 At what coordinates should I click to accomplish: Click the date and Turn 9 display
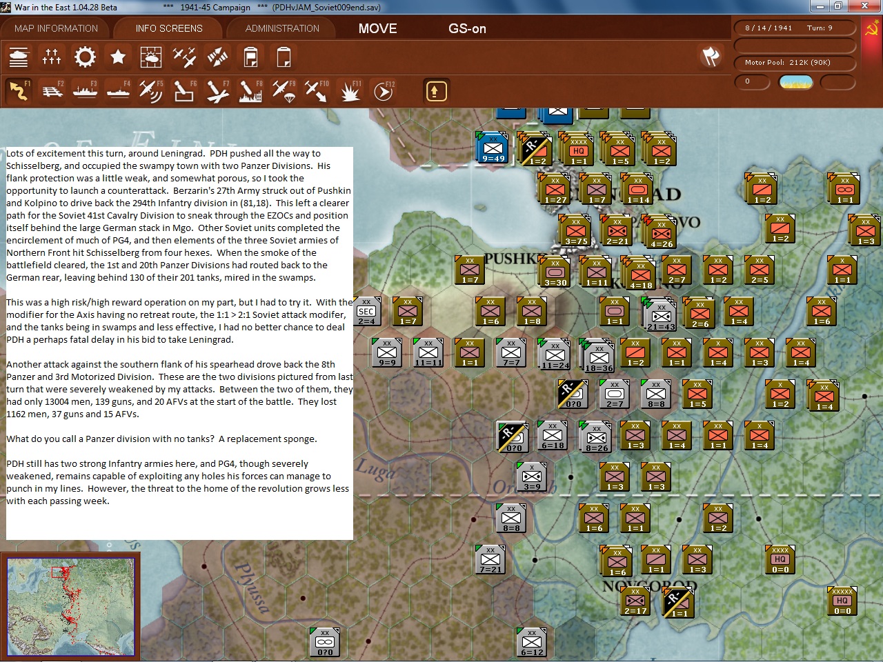point(795,28)
